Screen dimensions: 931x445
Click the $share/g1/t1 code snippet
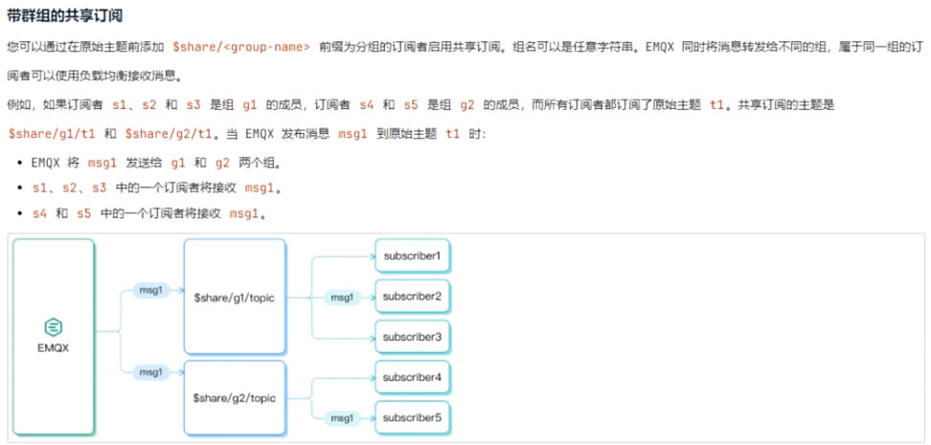pos(52,134)
